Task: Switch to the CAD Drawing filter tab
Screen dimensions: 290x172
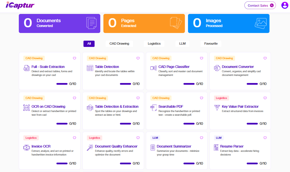Action: (119, 44)
